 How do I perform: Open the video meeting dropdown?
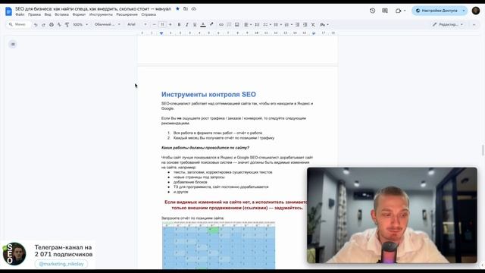pyautogui.click(x=401, y=11)
